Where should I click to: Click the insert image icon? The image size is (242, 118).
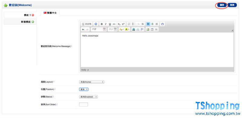tap(148, 29)
